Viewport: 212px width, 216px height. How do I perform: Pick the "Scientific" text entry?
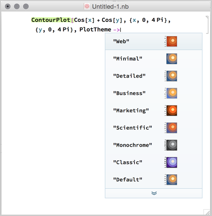133,128
